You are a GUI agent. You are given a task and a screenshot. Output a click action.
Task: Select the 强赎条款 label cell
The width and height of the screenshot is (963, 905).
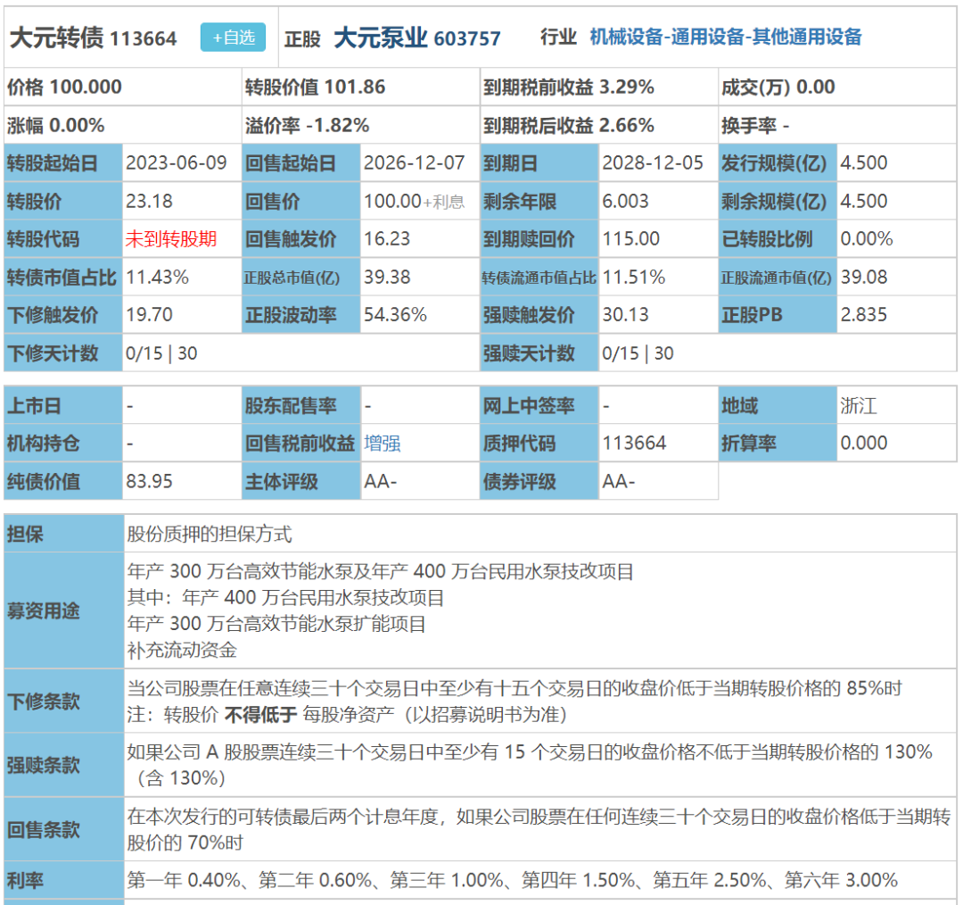pos(64,765)
